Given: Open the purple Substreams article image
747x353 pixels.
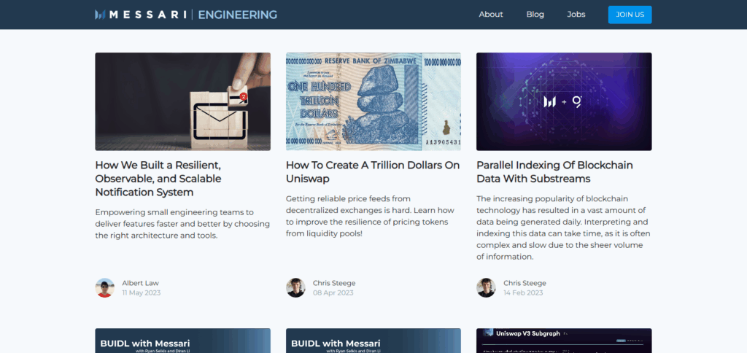Looking at the screenshot, I should (x=564, y=101).
